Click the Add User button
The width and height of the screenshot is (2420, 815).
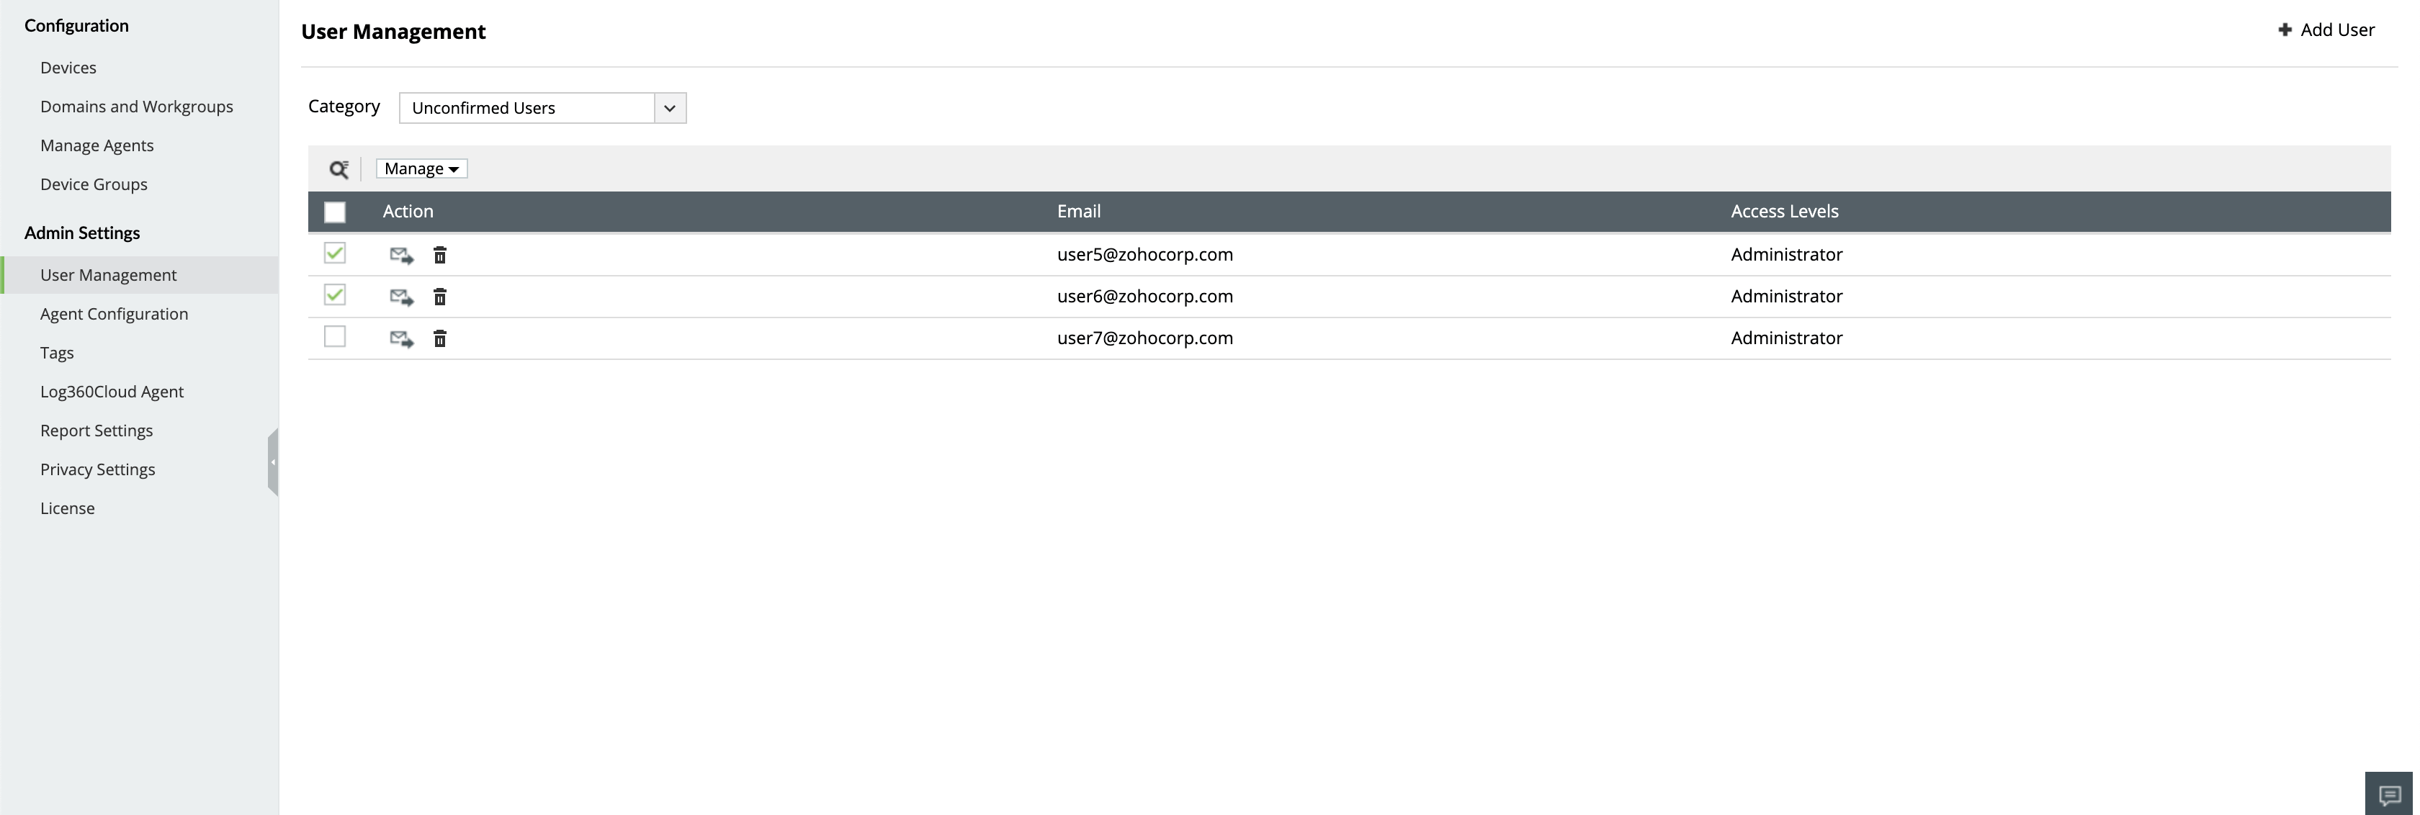pyautogui.click(x=2326, y=30)
